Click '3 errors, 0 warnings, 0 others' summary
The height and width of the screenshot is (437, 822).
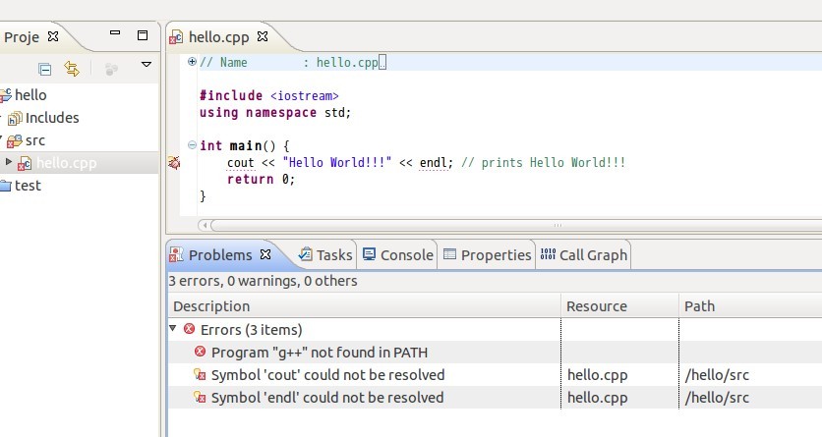click(x=263, y=281)
